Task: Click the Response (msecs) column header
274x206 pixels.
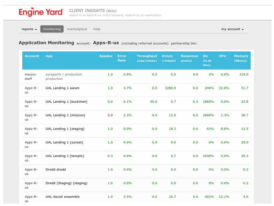Action: point(189,58)
